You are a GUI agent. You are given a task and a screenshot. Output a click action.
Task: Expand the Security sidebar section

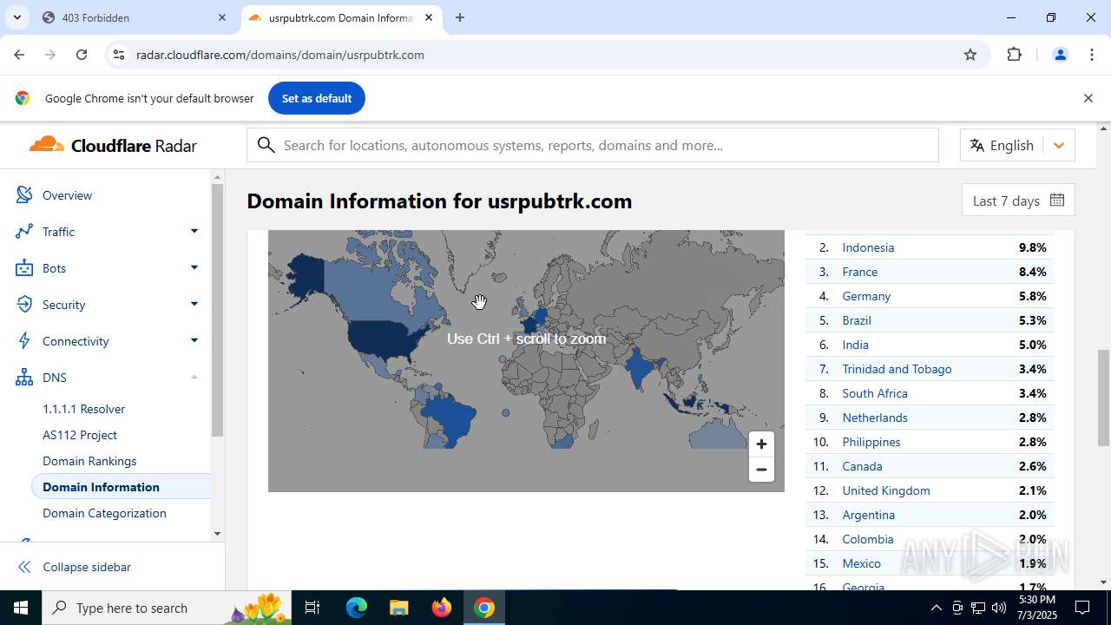(194, 304)
